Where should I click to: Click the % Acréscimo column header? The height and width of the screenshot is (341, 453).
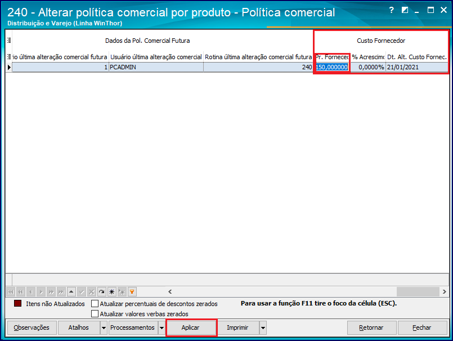point(368,57)
